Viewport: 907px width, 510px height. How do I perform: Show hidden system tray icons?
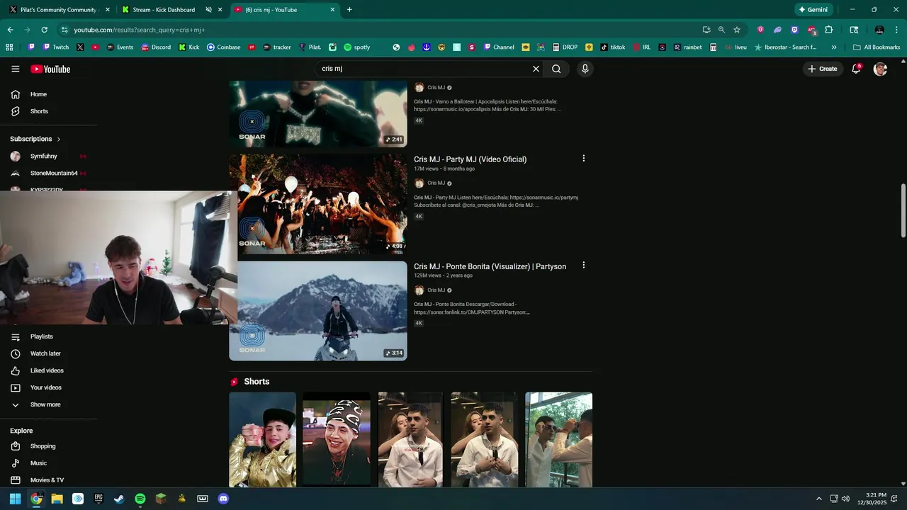click(819, 499)
